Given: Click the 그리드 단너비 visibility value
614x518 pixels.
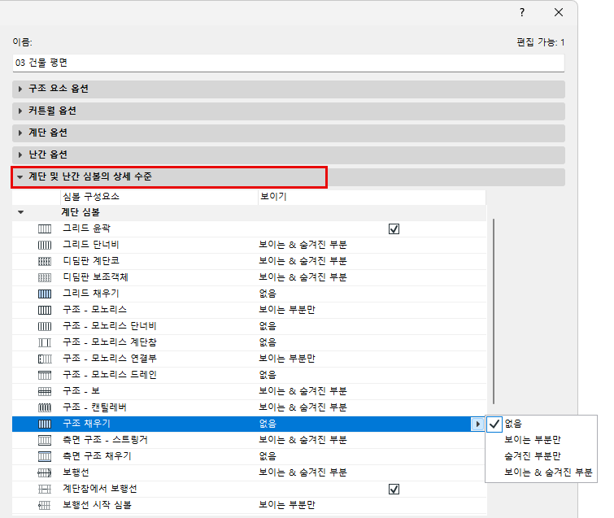Looking at the screenshot, I should [303, 245].
